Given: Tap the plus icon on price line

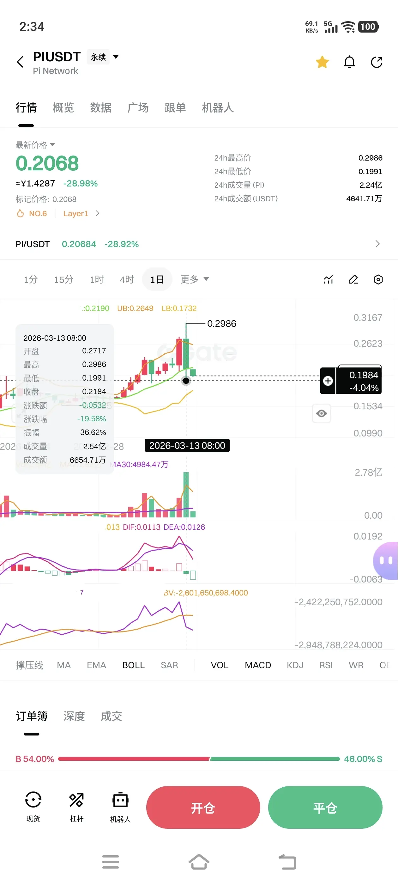Looking at the screenshot, I should [328, 381].
